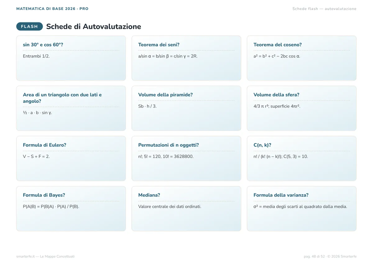
Task: Select the question "Formula della varianza?"
Action: (x=281, y=195)
